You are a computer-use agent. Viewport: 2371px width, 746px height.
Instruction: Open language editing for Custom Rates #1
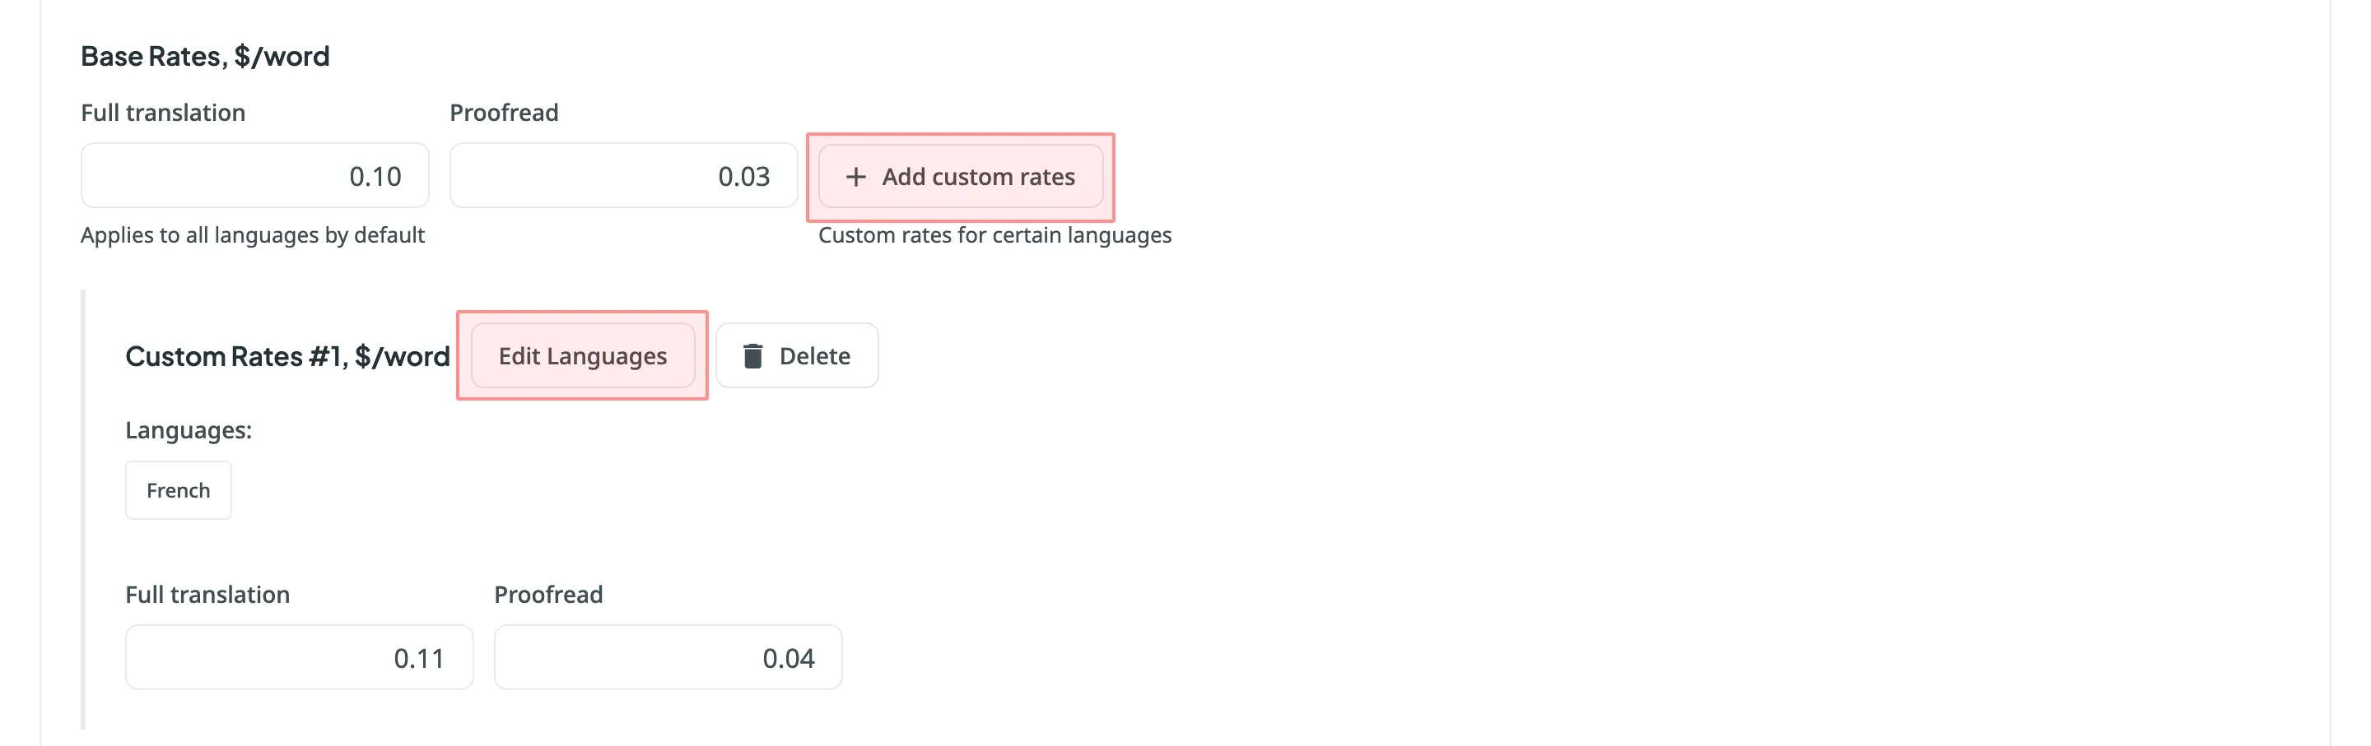point(582,355)
